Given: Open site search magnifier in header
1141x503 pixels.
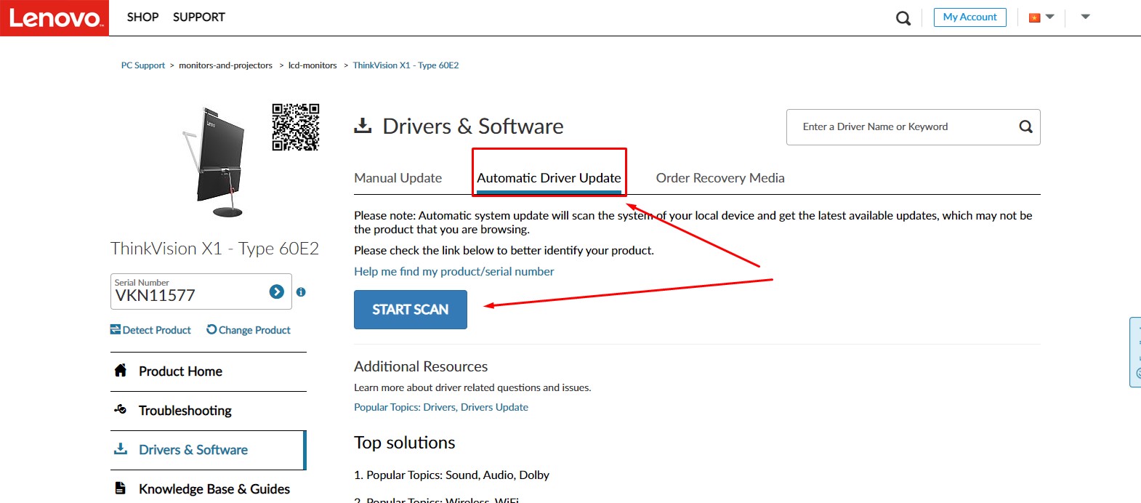Looking at the screenshot, I should coord(903,18).
